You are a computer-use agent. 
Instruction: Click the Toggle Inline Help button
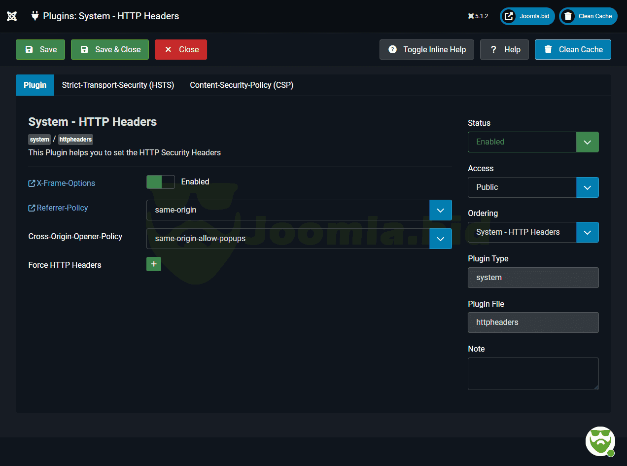click(426, 50)
